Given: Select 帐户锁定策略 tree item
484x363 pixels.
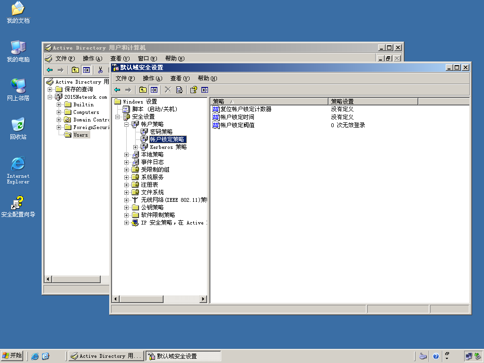Looking at the screenshot, I should (x=167, y=139).
